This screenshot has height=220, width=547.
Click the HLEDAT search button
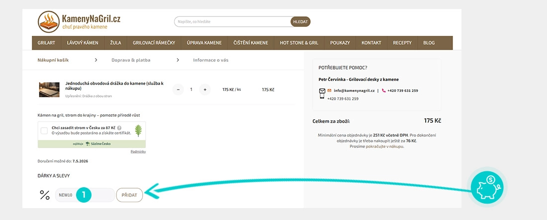(300, 22)
